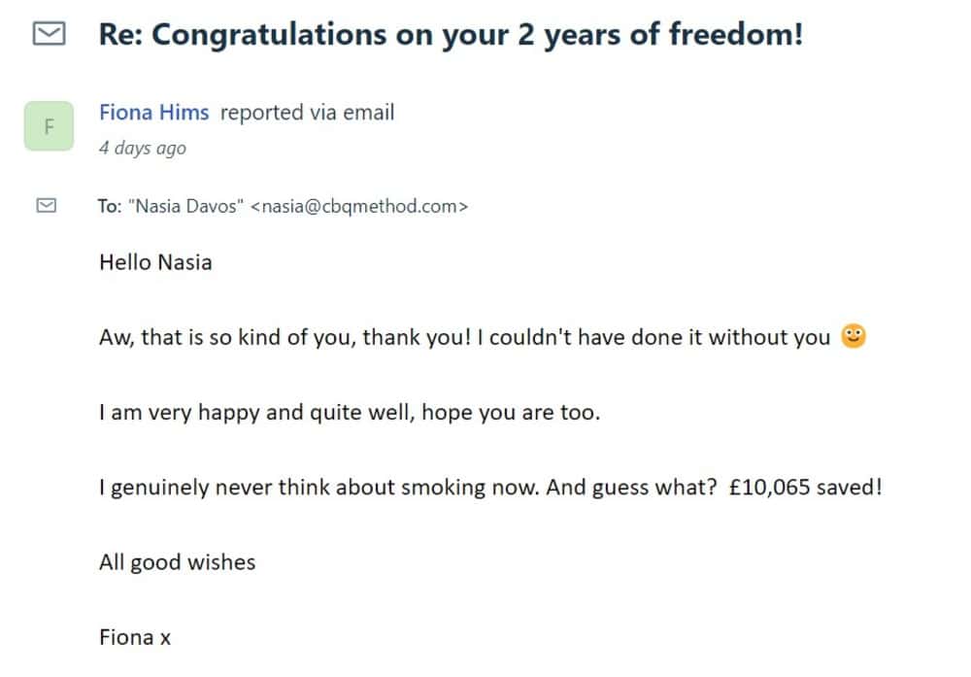
Task: Click the sentence "I genuinely never think about smoking now."
Action: (x=319, y=488)
